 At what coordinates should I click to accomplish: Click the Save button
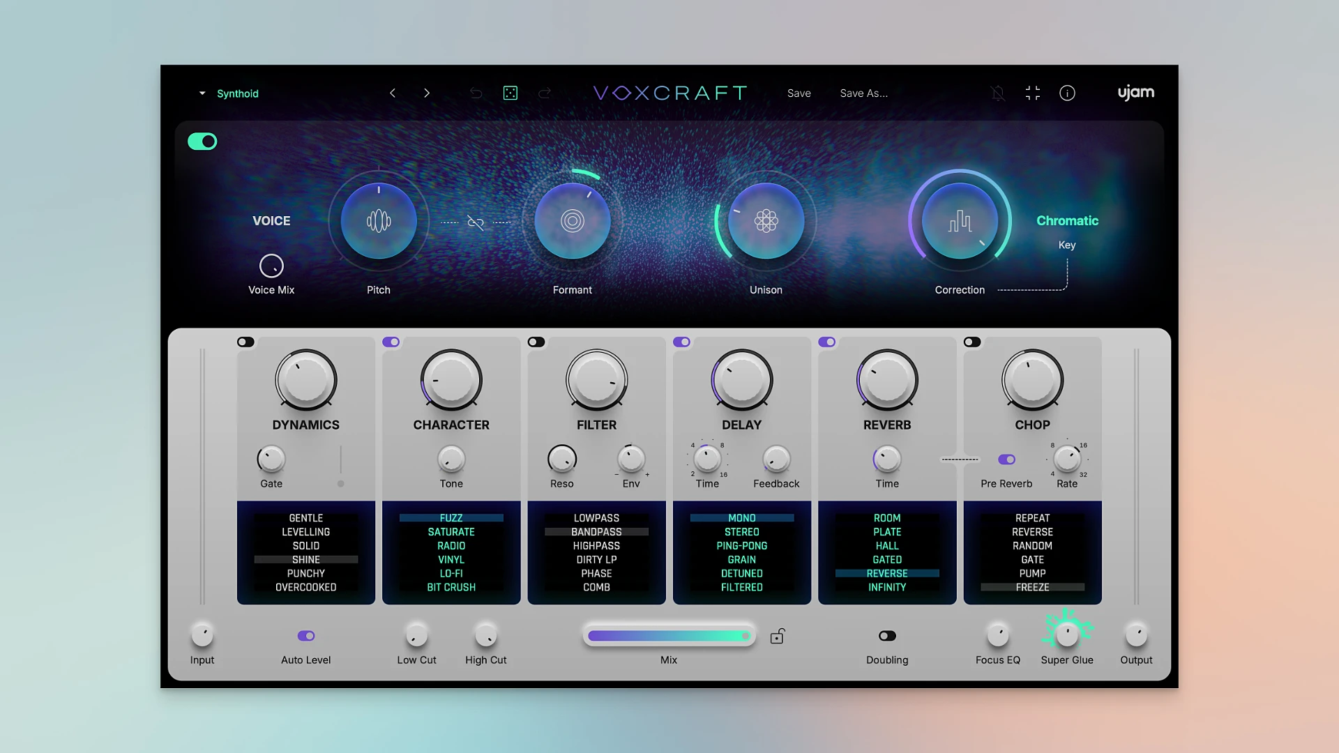tap(799, 93)
